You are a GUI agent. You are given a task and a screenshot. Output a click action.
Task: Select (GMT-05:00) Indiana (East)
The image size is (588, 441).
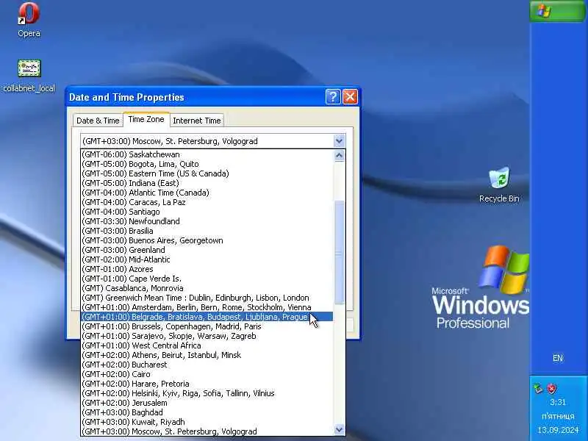(x=207, y=183)
